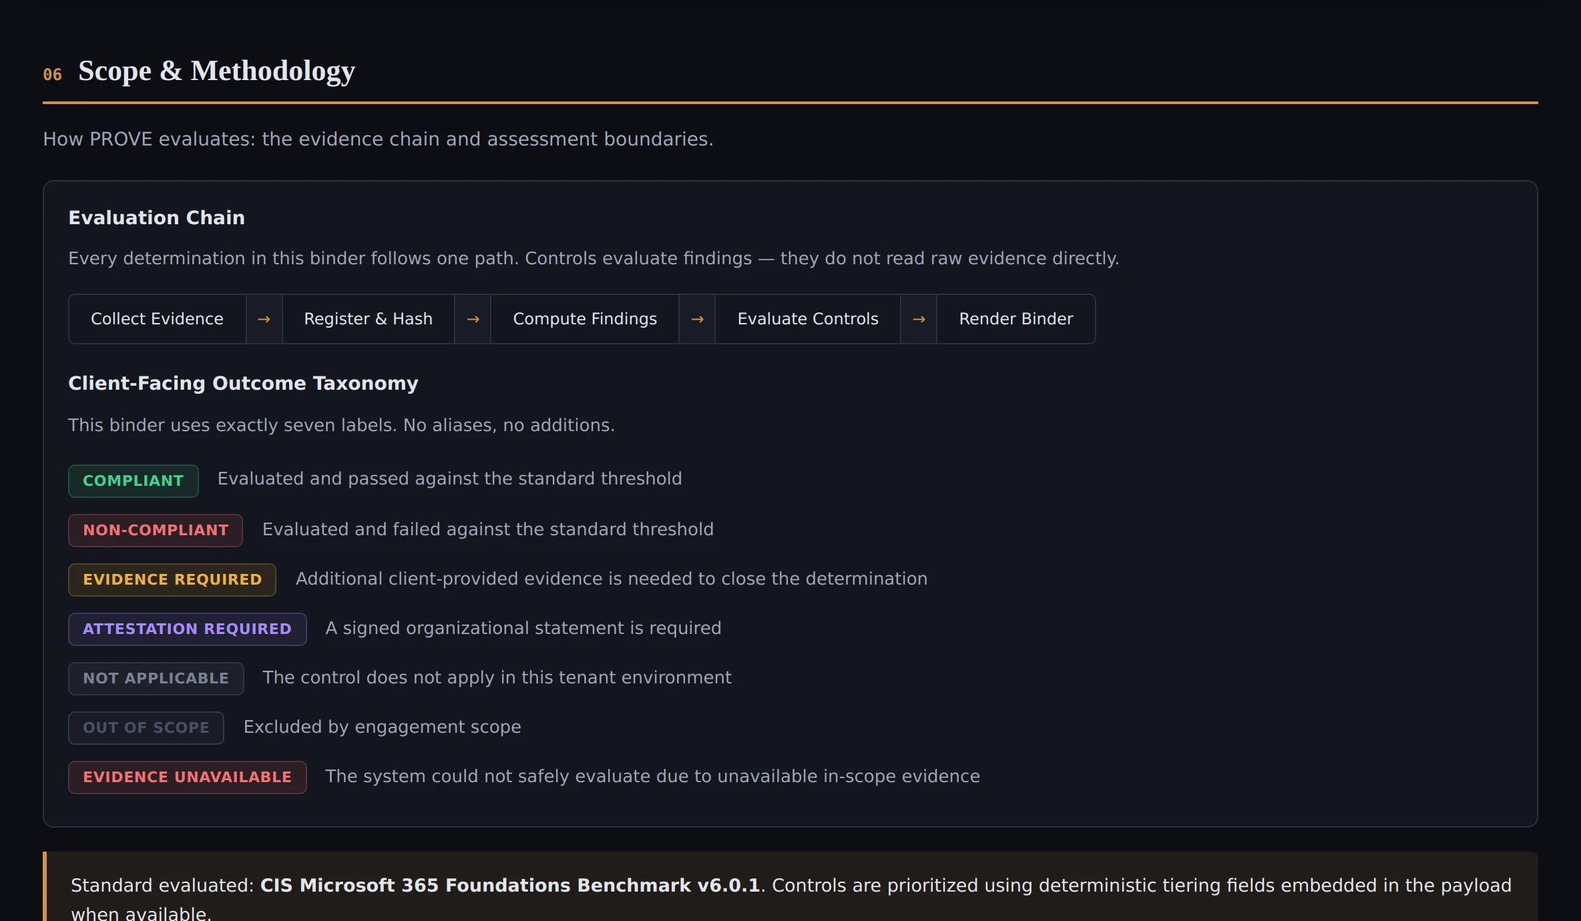Click the green COMPLIANT badge
Viewport: 1581px width, 921px height.
pyautogui.click(x=133, y=481)
